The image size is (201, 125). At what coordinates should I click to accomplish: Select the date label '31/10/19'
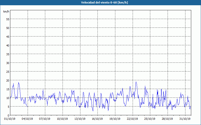pyautogui.click(x=185, y=119)
